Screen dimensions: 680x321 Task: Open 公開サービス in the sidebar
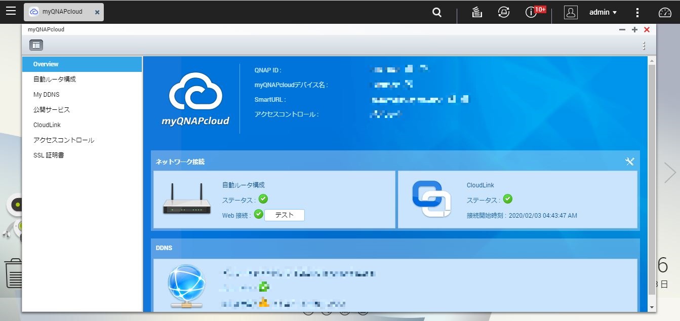click(x=82, y=110)
